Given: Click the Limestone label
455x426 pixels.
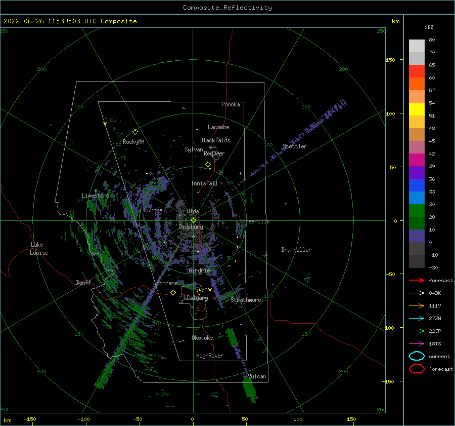Looking at the screenshot, I should click(96, 196).
